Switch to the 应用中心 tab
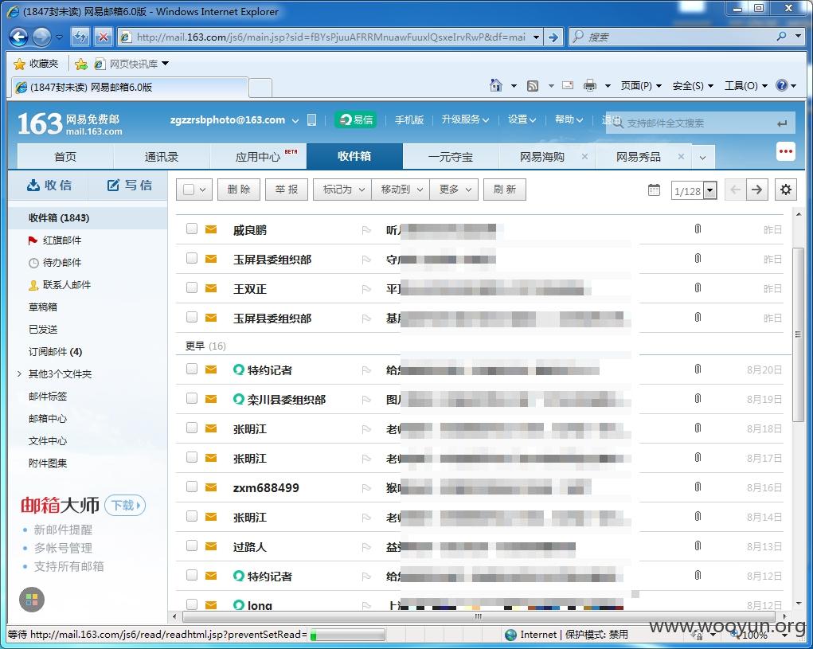 258,157
